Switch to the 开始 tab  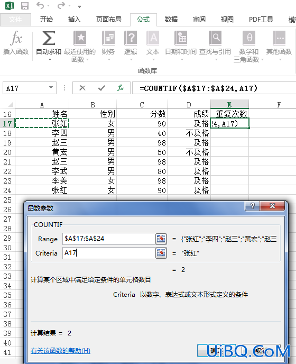(x=46, y=20)
